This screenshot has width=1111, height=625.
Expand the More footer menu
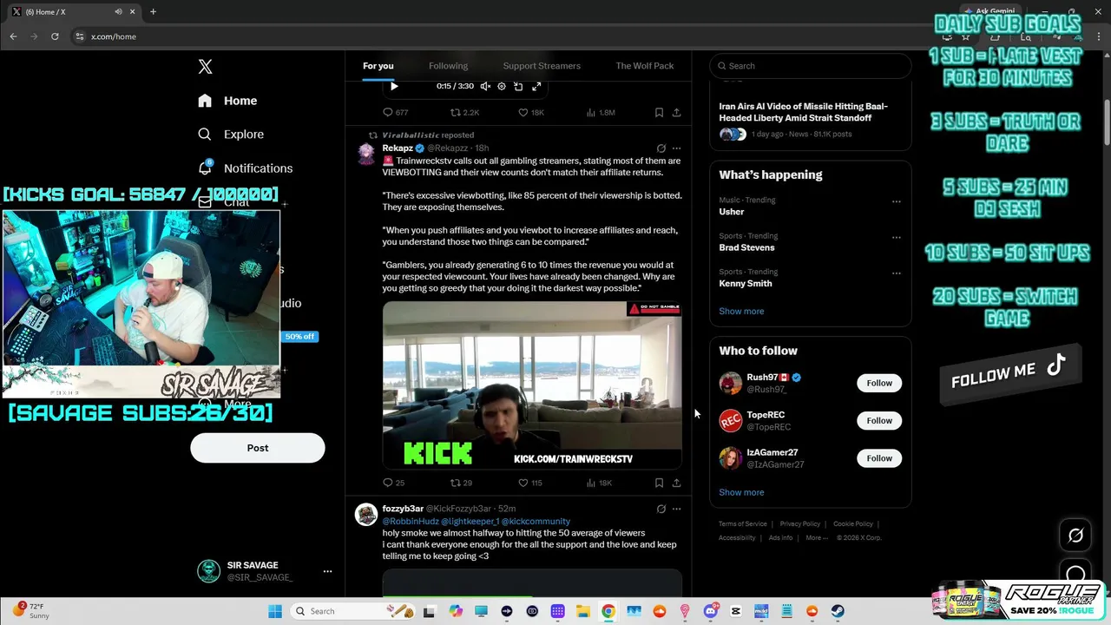(x=817, y=538)
